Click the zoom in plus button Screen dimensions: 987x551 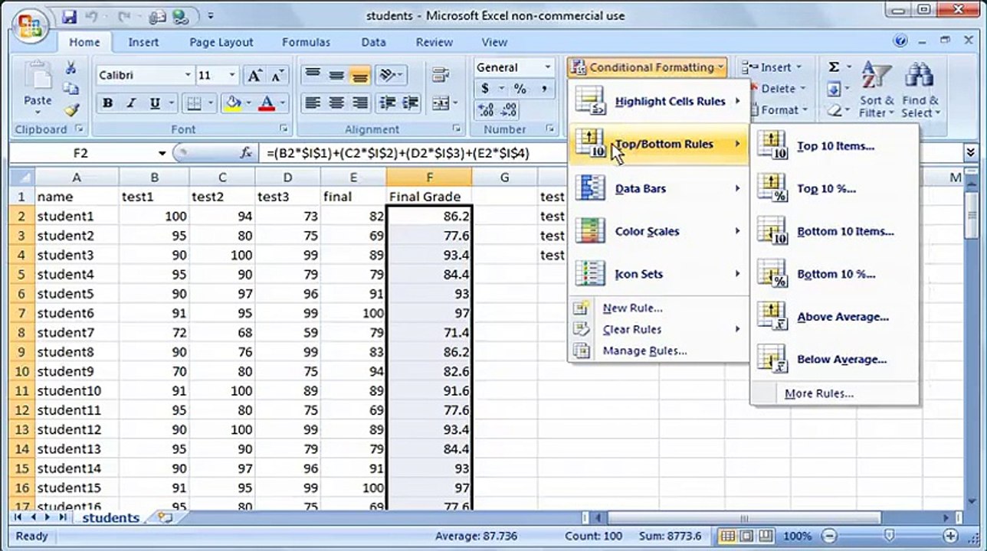(x=950, y=536)
